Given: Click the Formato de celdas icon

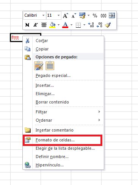Looking at the screenshot, I should tap(28, 140).
